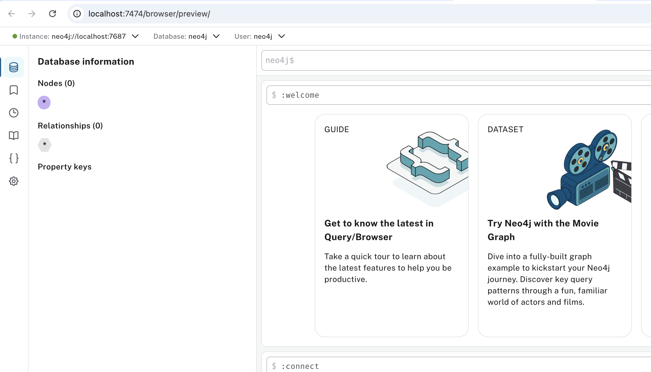Click the :welcome command frame field
The image size is (651, 372).
coord(459,95)
